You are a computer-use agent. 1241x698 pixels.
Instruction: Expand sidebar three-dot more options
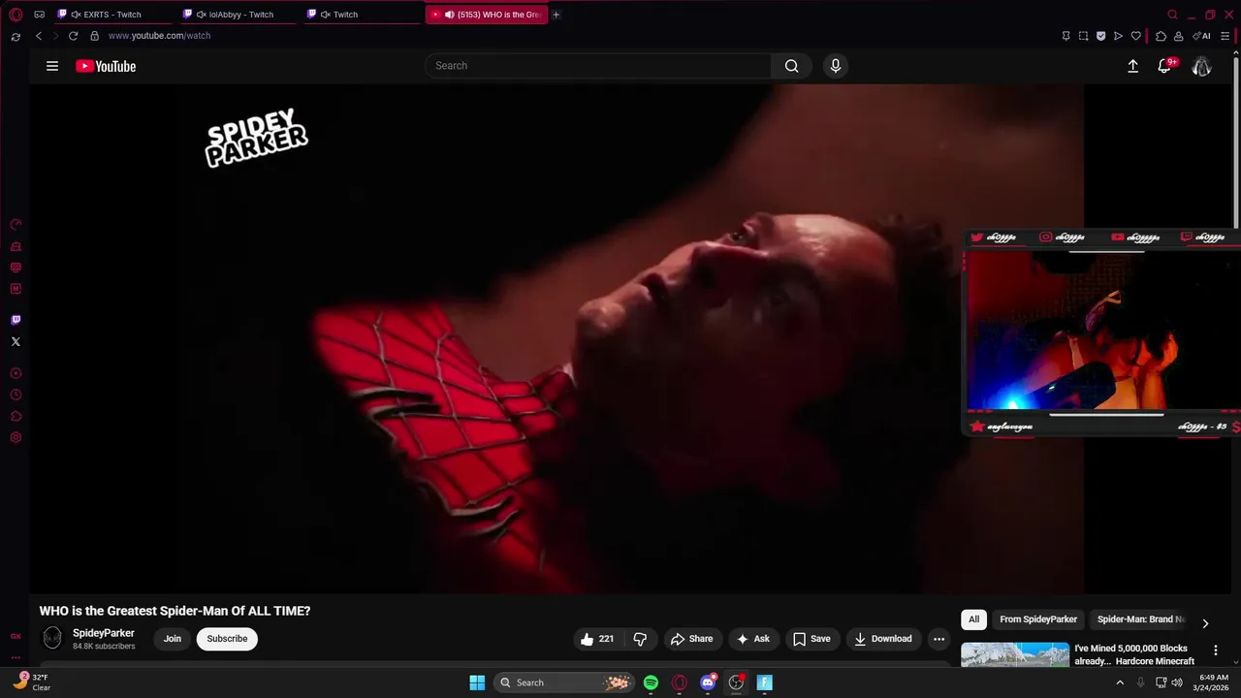tap(16, 657)
